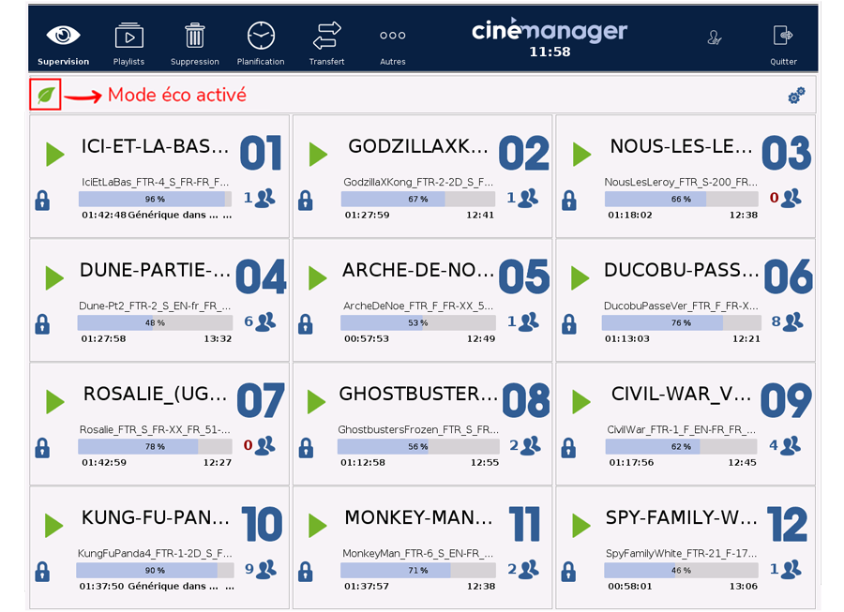Expand the Autres three-dot menu

click(x=392, y=37)
